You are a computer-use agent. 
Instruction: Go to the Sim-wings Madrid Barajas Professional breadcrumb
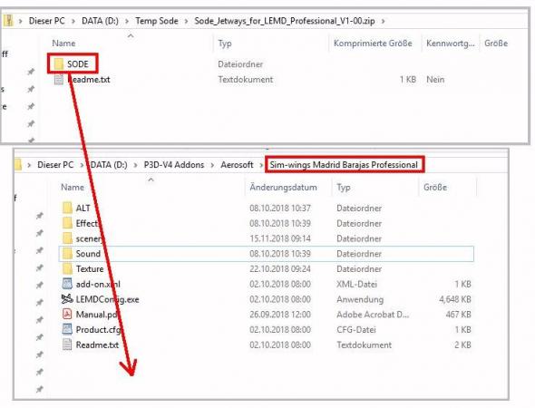[344, 165]
